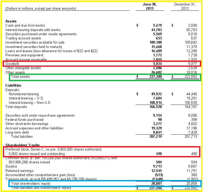203x192 pixels.
Task: Select the 98 federal funds value
Action: pos(160,120)
